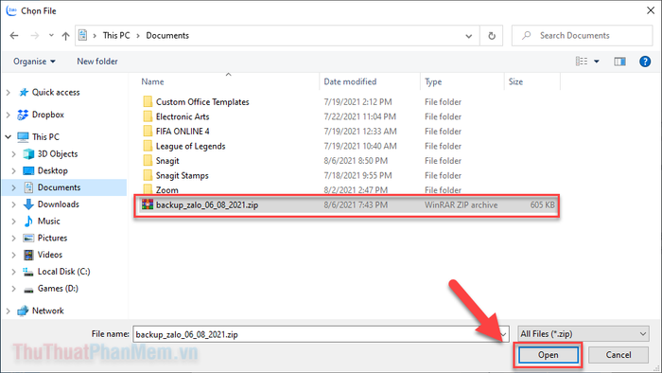Collapse the This PC tree node
Screen dimensions: 662x373
[8, 137]
